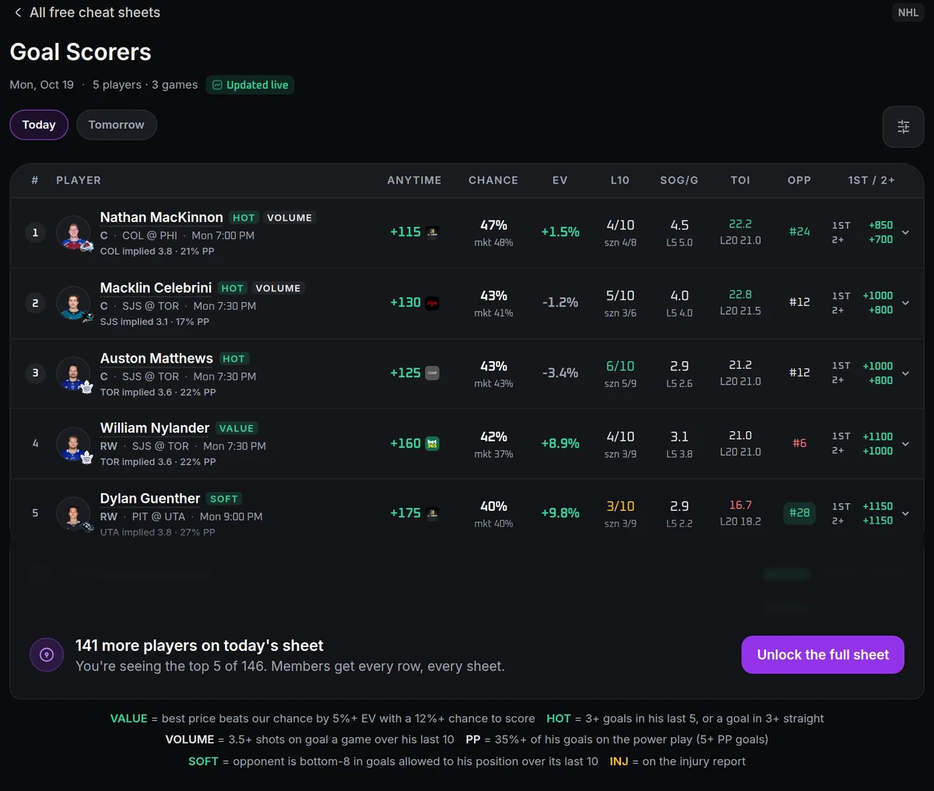Sort by the TOI column header
The image size is (934, 791).
[740, 180]
